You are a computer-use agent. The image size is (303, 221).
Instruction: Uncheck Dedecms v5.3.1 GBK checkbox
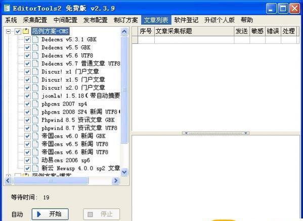(27, 40)
